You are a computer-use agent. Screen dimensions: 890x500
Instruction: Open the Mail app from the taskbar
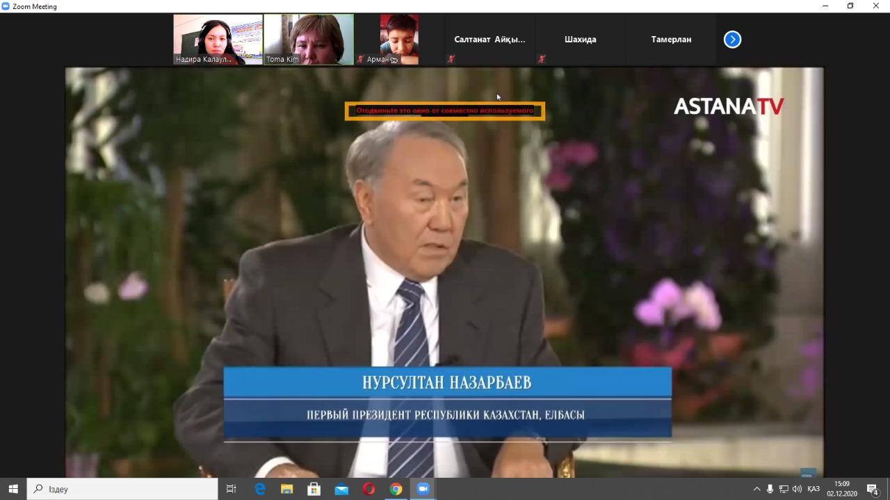[x=341, y=489]
